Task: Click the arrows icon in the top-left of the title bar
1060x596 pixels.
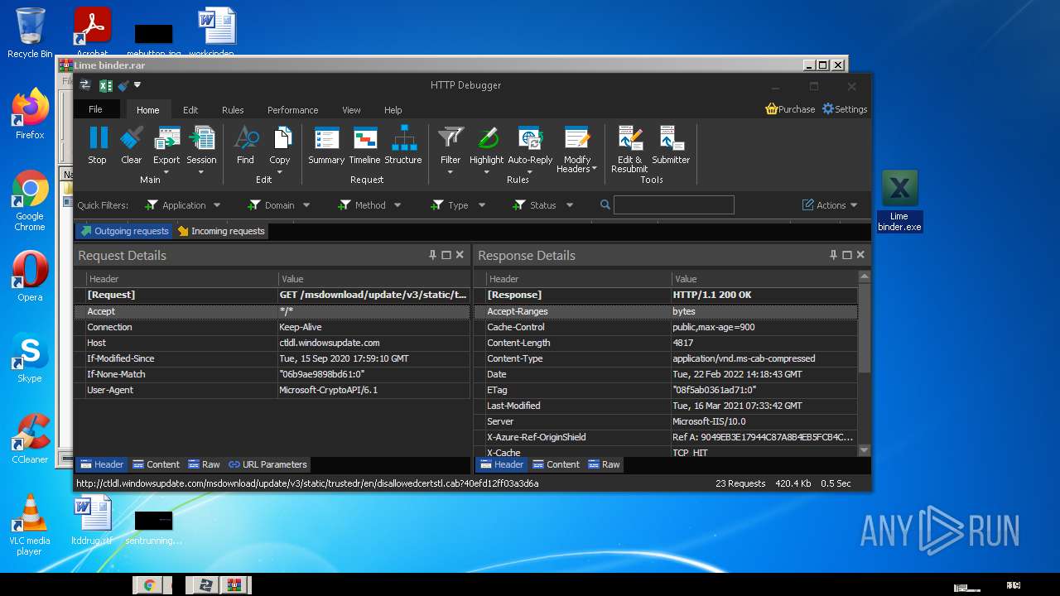Action: pos(85,85)
